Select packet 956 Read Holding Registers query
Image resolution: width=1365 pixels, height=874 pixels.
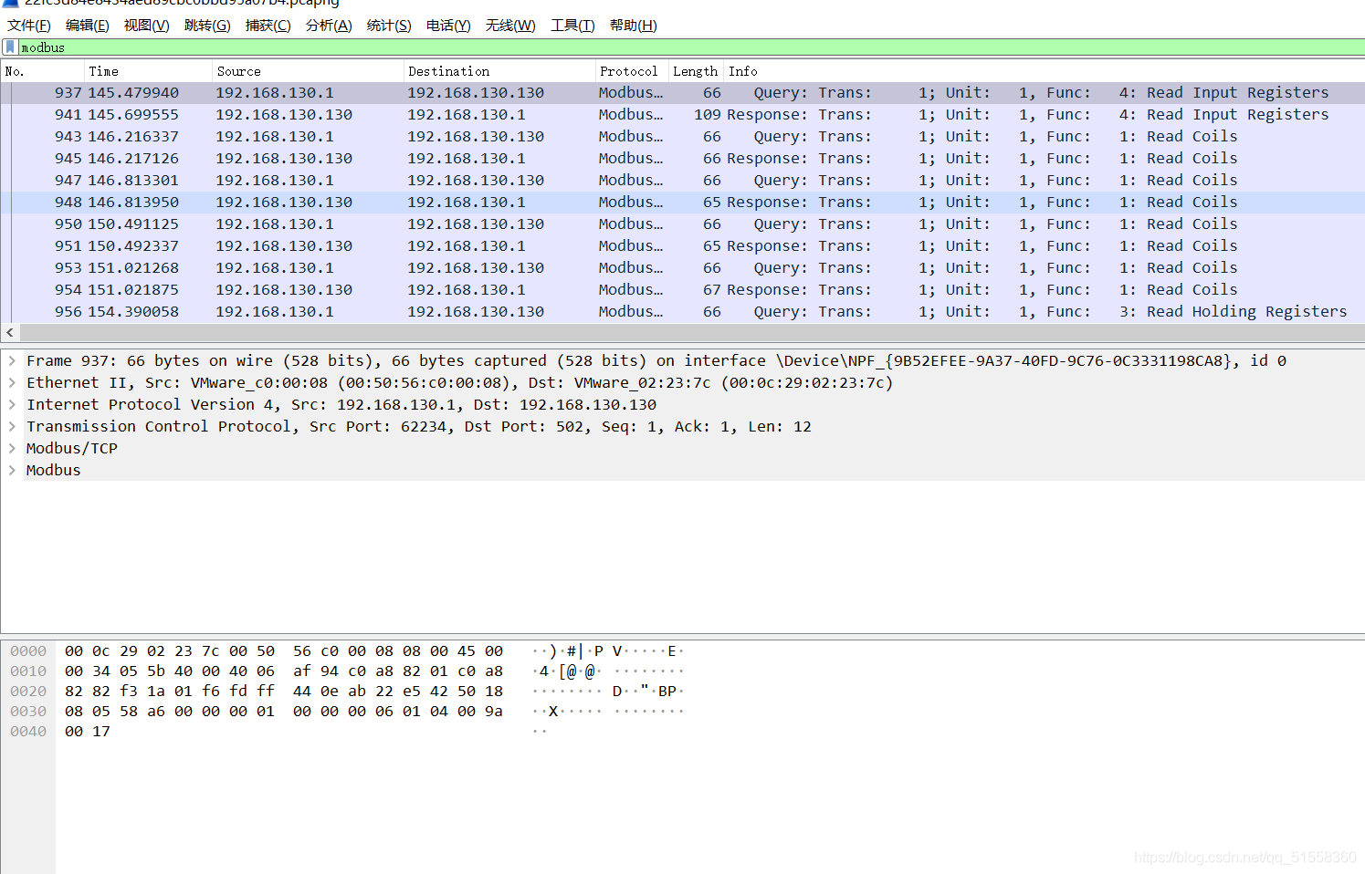click(x=683, y=312)
